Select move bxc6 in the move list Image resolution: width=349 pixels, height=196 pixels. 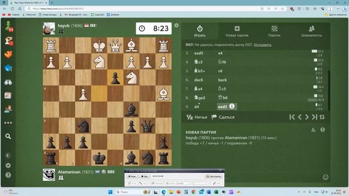(x=222, y=80)
